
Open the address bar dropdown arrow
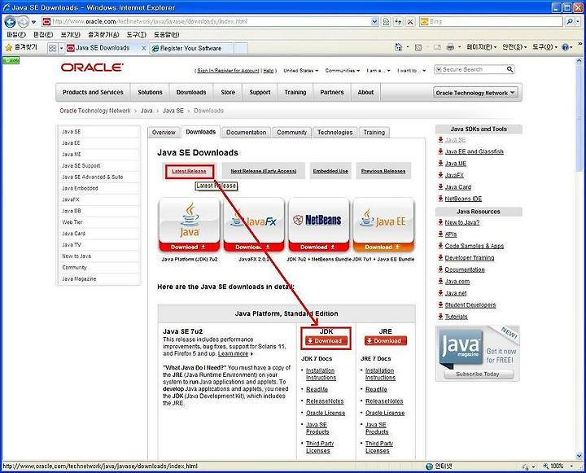(x=375, y=22)
